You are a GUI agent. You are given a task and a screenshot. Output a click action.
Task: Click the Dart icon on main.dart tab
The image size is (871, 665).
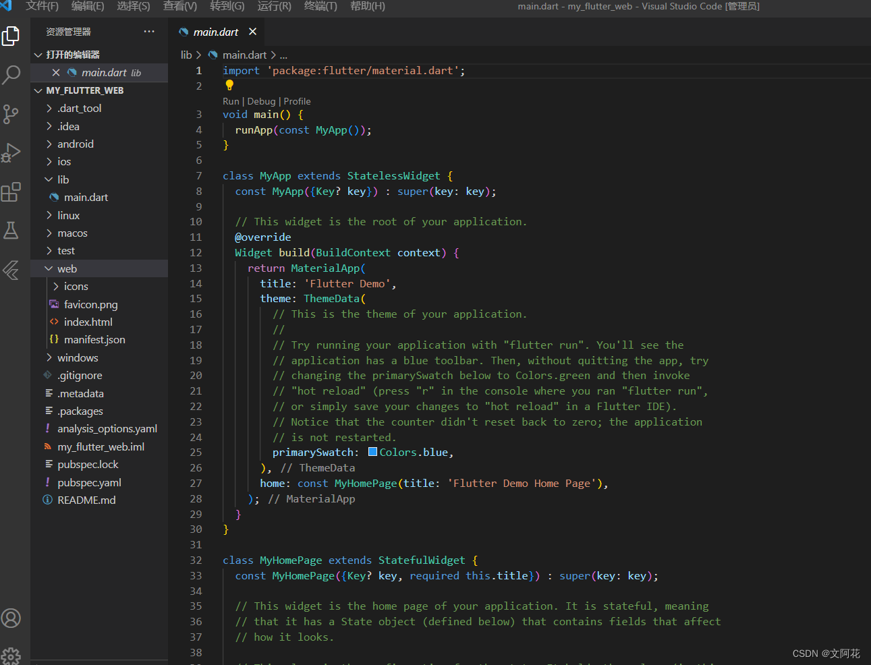184,32
